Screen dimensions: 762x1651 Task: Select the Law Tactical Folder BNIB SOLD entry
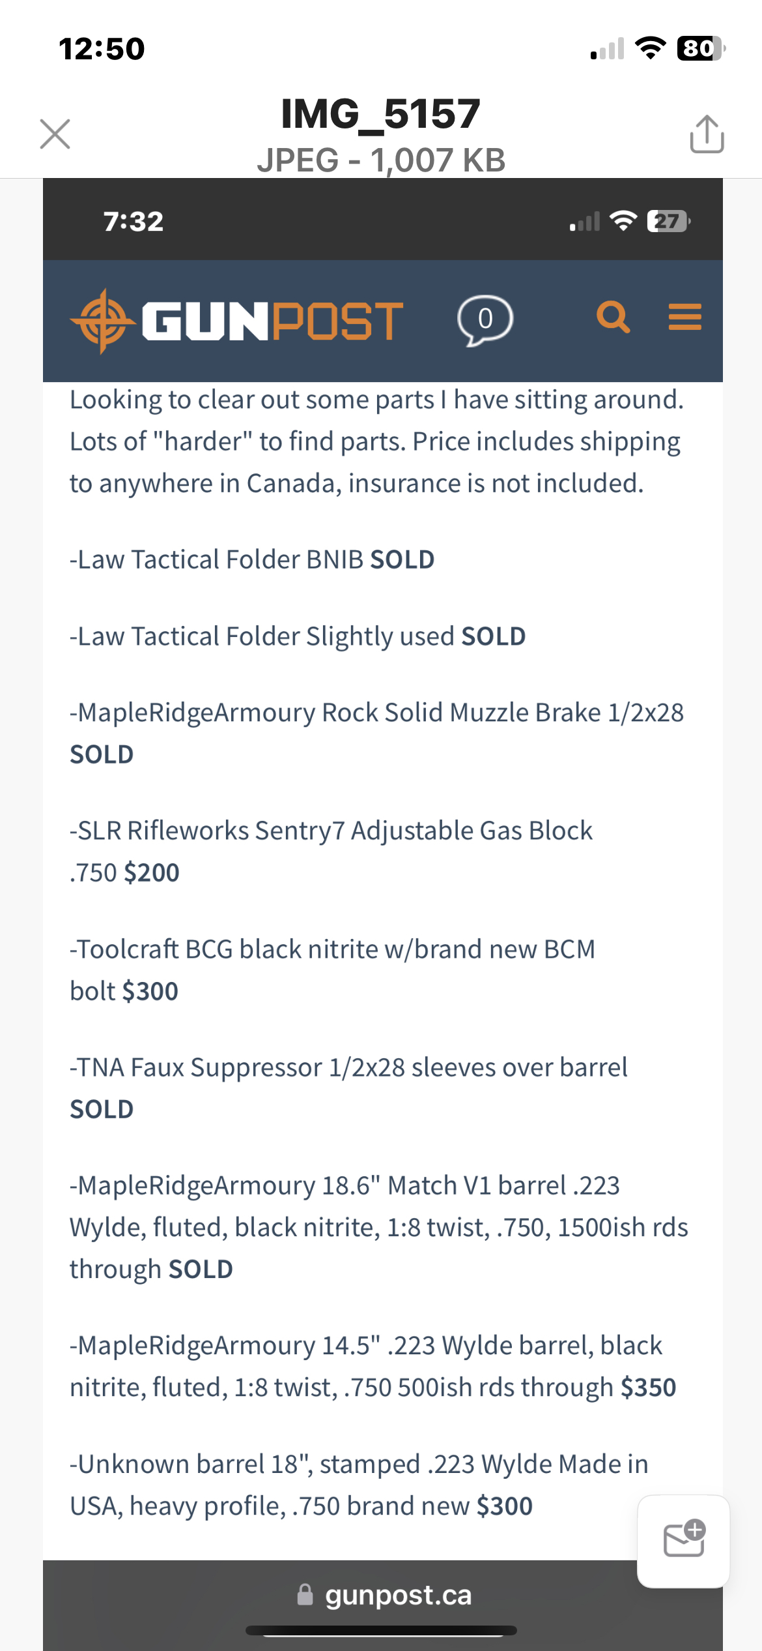point(252,559)
